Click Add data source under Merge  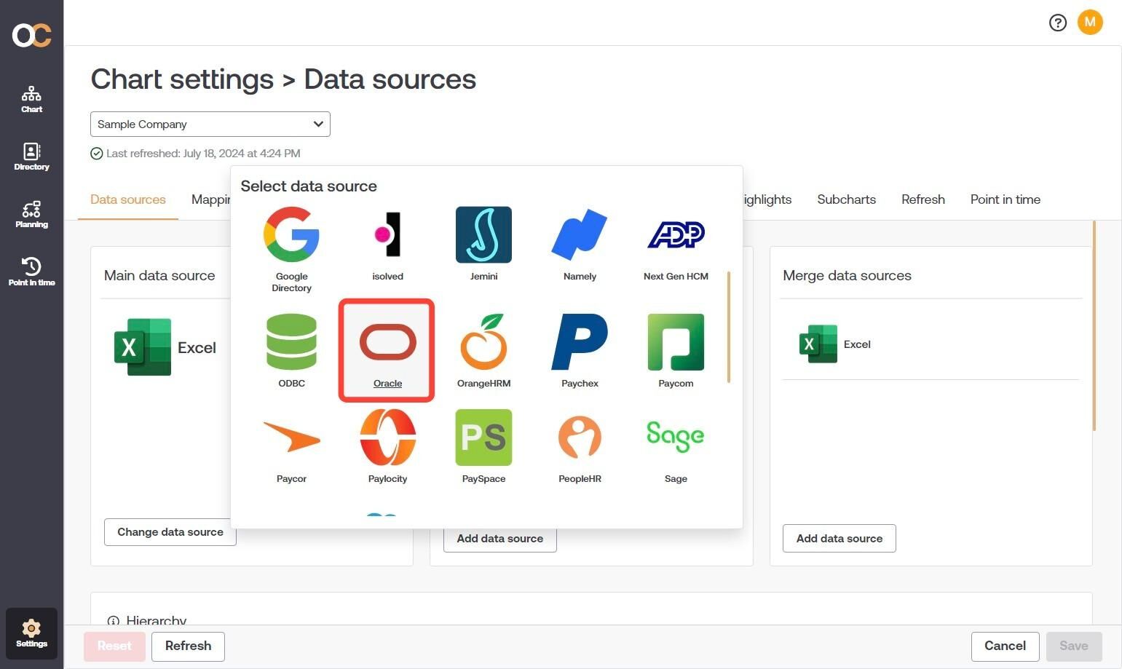click(x=839, y=539)
